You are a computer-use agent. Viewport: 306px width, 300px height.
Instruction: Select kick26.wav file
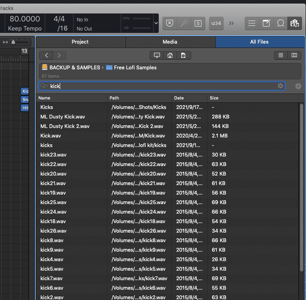[167, 231]
